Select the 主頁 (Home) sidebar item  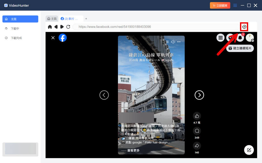click(20, 19)
